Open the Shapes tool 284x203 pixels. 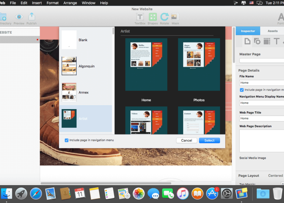coord(153,17)
